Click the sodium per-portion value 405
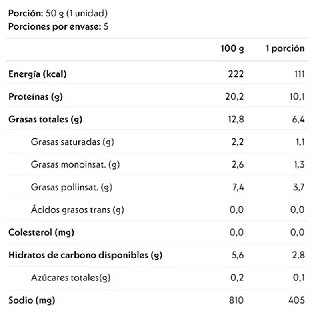320x320 pixels. [x=296, y=300]
